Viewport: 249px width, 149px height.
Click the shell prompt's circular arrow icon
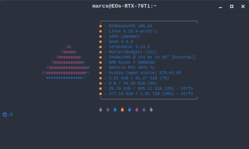coord(5,115)
